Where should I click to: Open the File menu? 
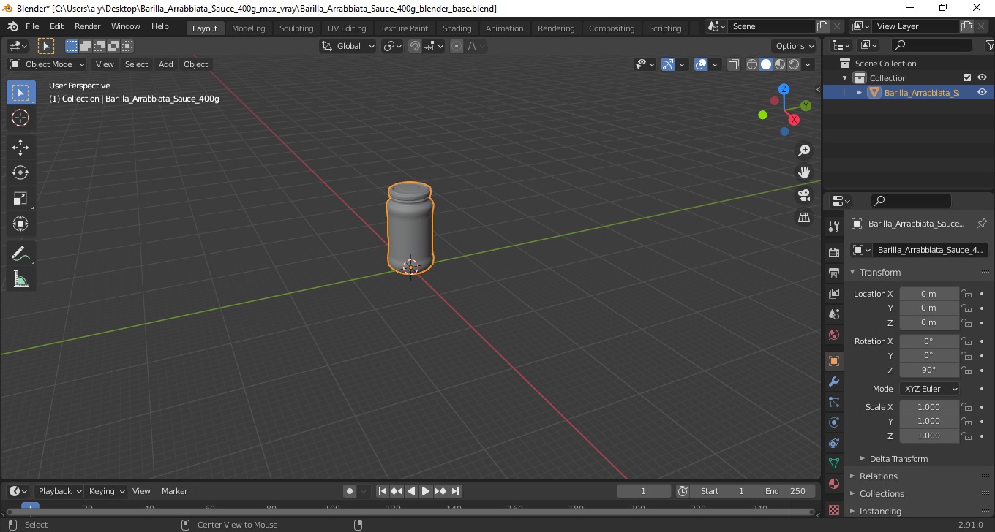point(32,26)
